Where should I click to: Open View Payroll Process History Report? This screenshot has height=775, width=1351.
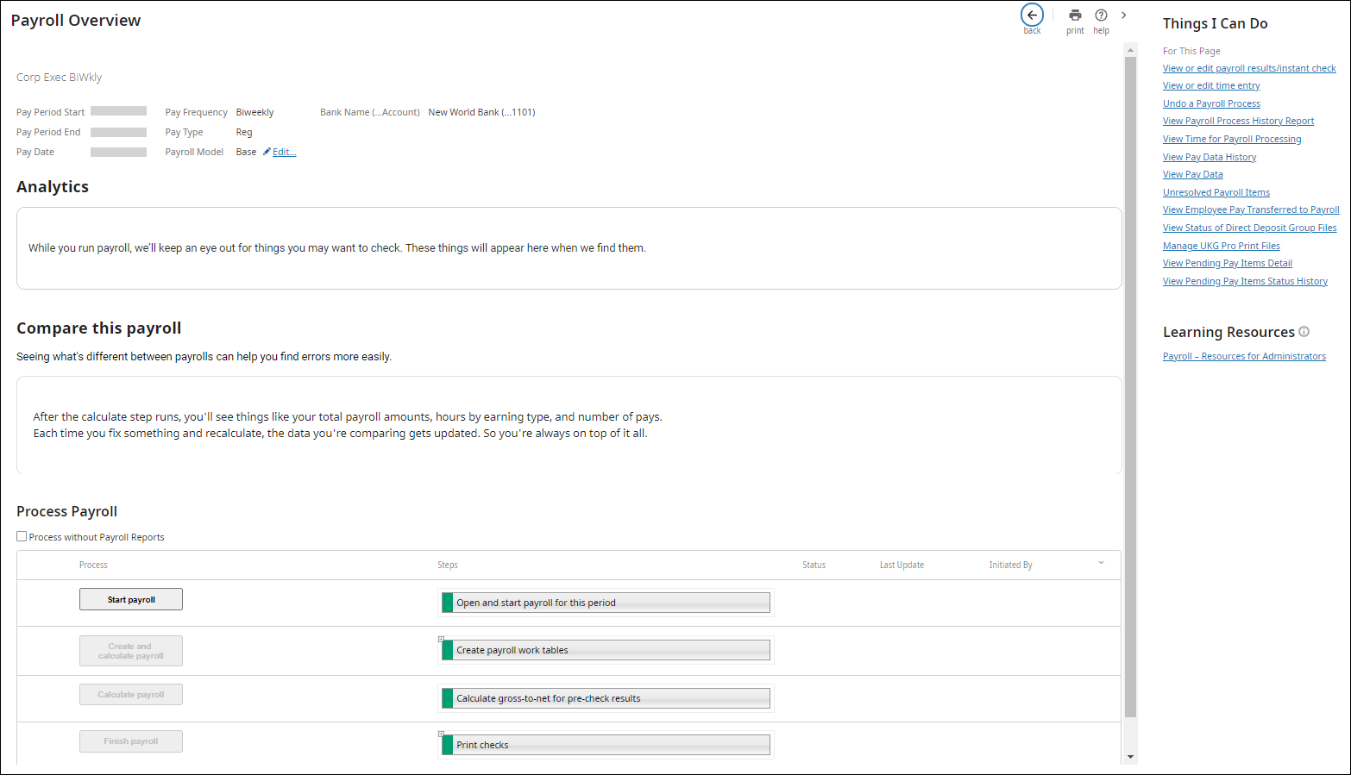click(1238, 121)
